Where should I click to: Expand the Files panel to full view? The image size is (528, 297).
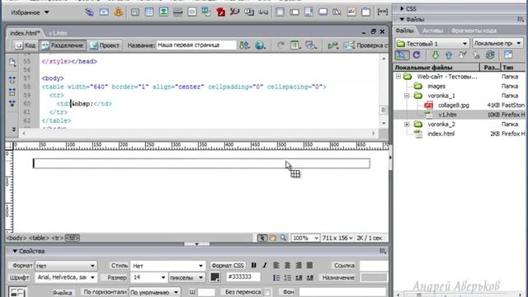coord(508,55)
